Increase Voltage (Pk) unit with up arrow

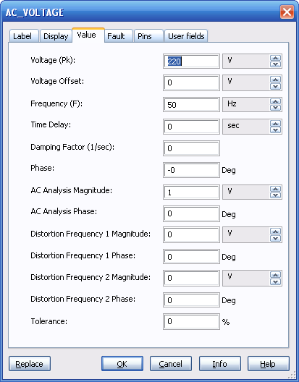276,58
